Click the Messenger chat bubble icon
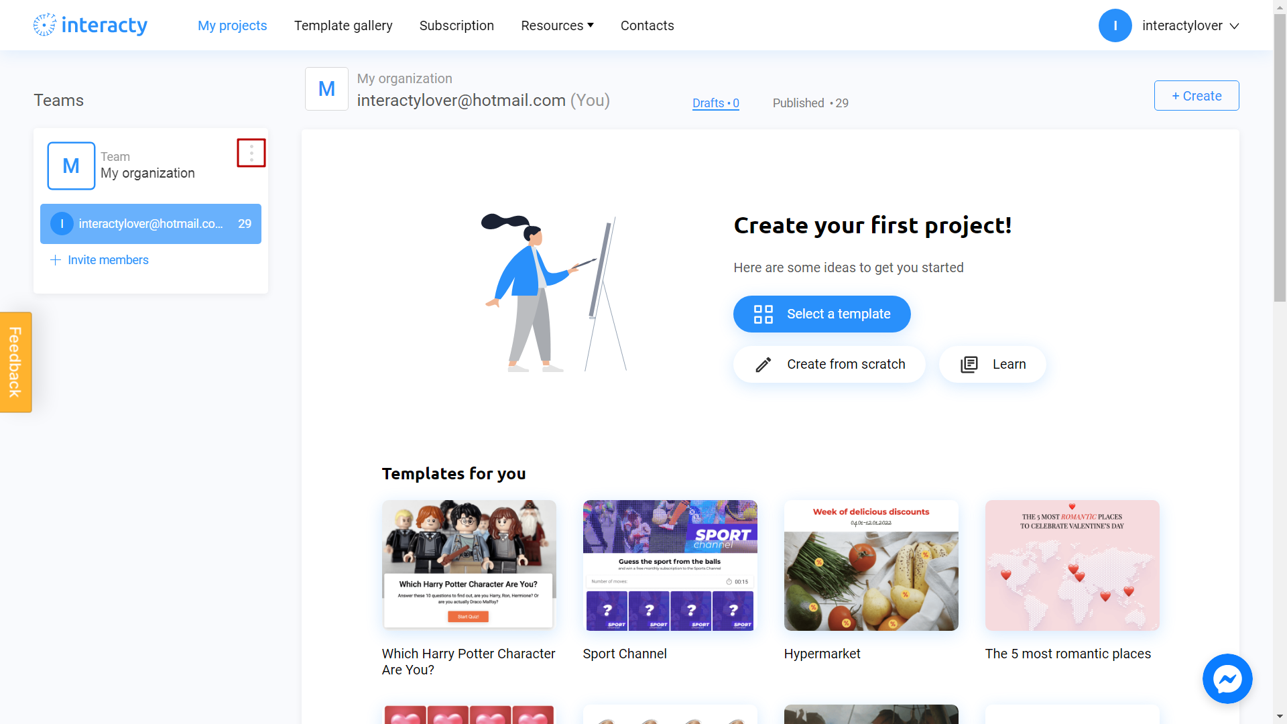This screenshot has width=1287, height=724. [x=1228, y=679]
